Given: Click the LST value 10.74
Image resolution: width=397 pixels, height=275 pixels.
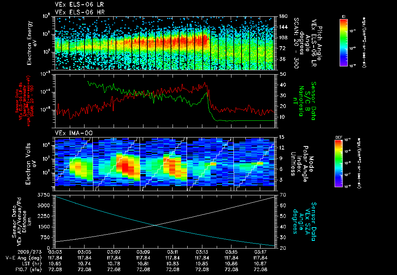Looking at the screenshot, I should click(x=84, y=264).
